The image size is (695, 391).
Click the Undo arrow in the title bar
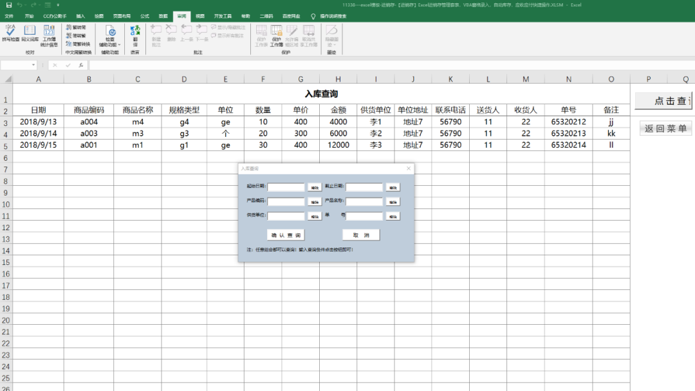pos(19,5)
